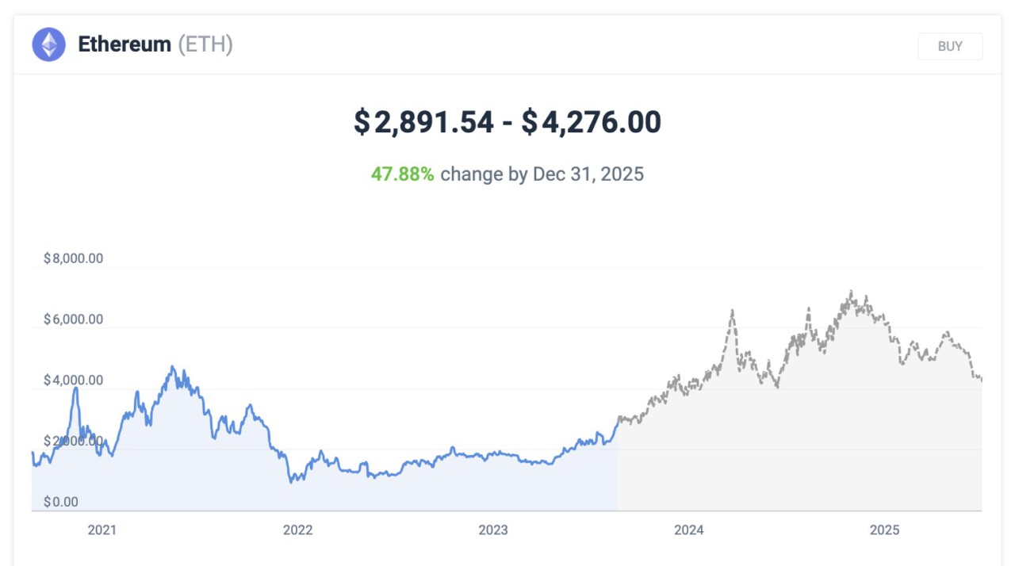This screenshot has height=566, width=1015.
Task: Click the Ethereum diamond logo icon
Action: pyautogui.click(x=48, y=44)
